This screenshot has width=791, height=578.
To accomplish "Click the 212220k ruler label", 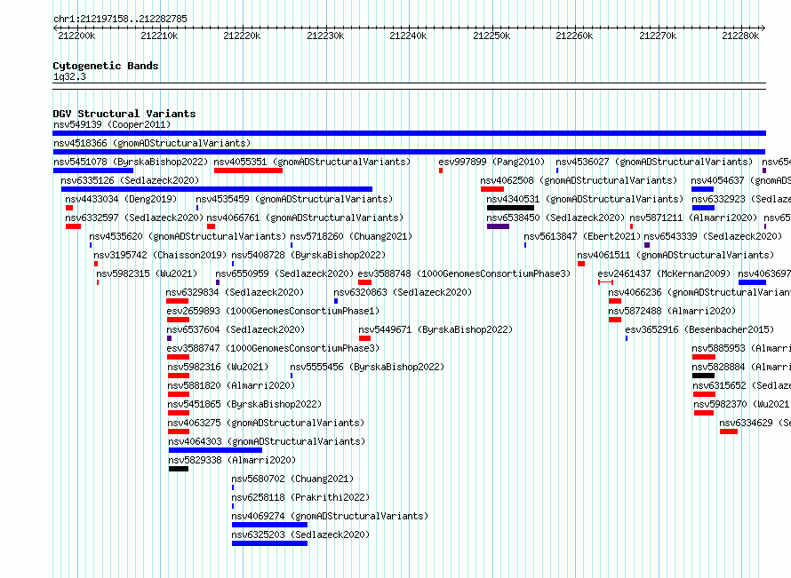I will click(242, 36).
